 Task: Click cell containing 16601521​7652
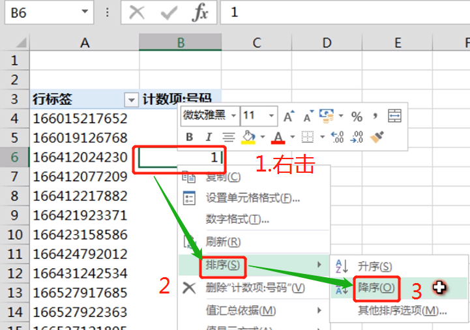(85, 119)
